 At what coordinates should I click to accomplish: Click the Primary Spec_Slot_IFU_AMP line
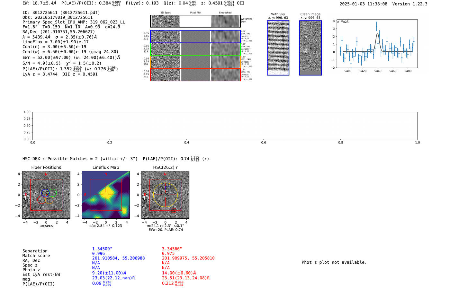[x=74, y=22]
